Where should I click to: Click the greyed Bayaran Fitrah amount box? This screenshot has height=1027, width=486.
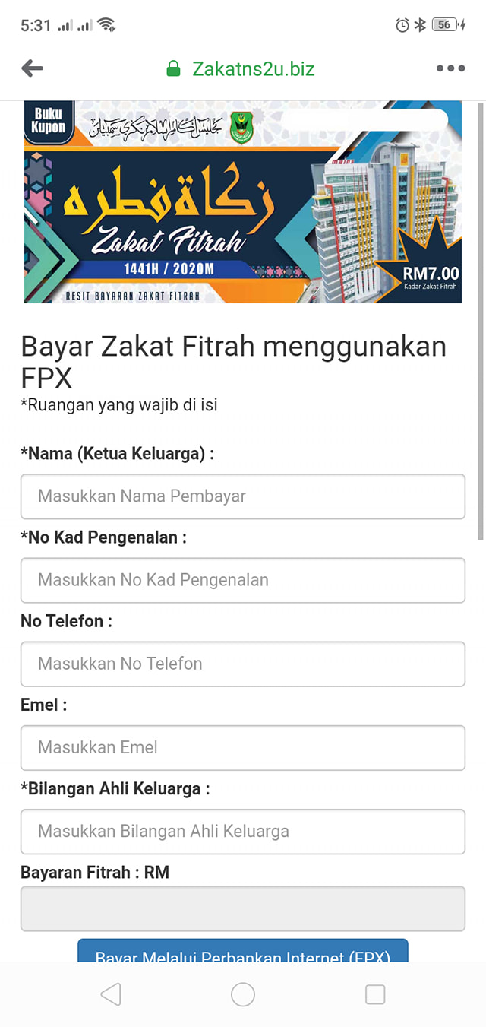[243, 908]
